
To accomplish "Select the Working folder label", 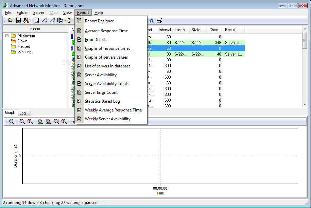I will (24, 52).
